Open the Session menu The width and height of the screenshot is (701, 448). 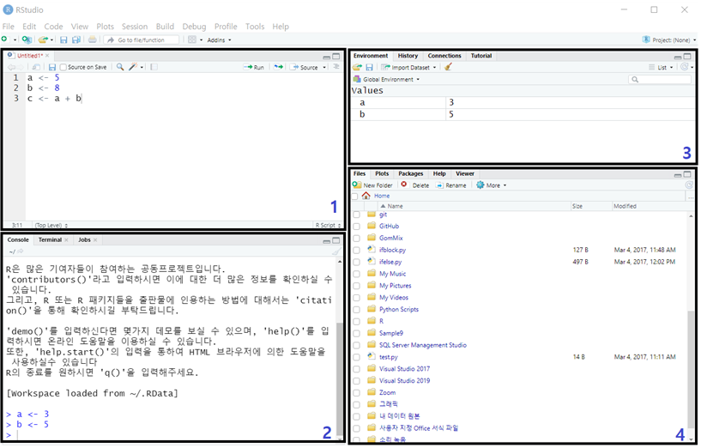click(x=135, y=27)
